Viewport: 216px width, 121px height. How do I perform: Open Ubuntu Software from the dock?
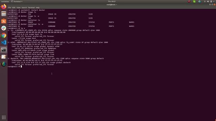4,21
